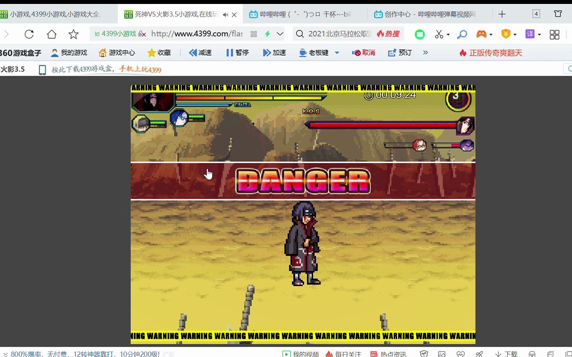Screen dimensions: 572x357
Task: Click the 收藏 star bookmark button
Action: coord(159,53)
